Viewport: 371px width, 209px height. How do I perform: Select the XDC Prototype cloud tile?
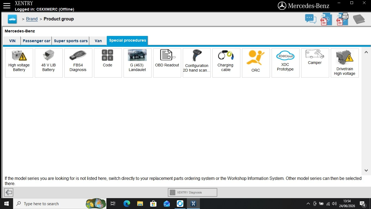click(285, 63)
